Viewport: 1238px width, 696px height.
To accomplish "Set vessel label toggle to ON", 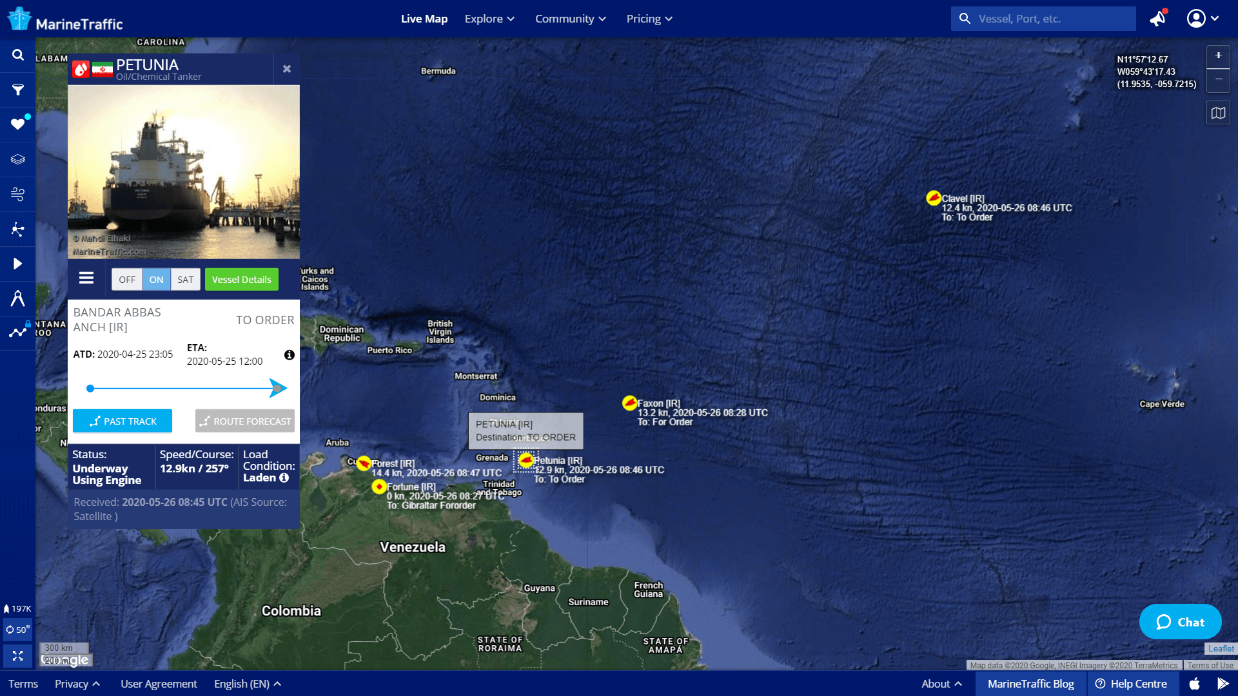I will click(157, 280).
